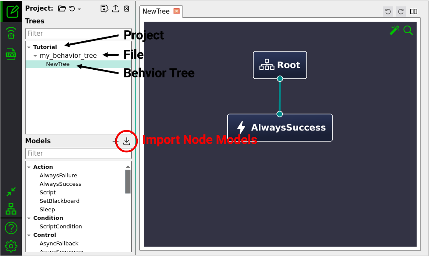Toggle the tree hierarchy icon in sidebar
The image size is (429, 256).
point(11,209)
